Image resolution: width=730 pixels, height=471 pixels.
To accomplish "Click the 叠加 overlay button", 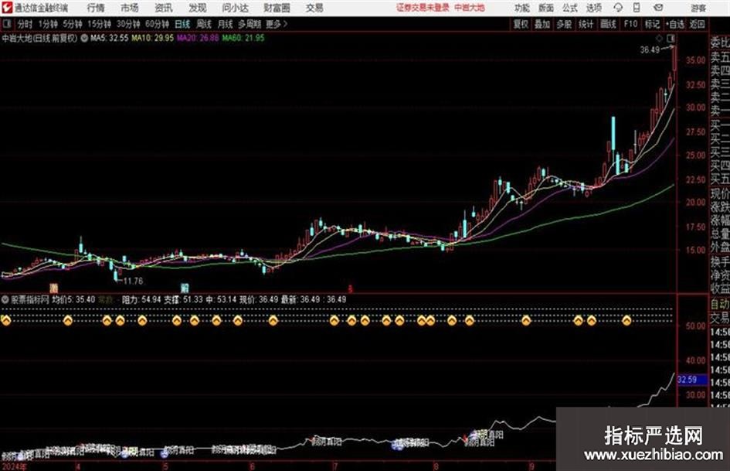I will coord(542,24).
